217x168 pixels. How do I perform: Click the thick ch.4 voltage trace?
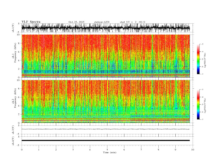106,141
